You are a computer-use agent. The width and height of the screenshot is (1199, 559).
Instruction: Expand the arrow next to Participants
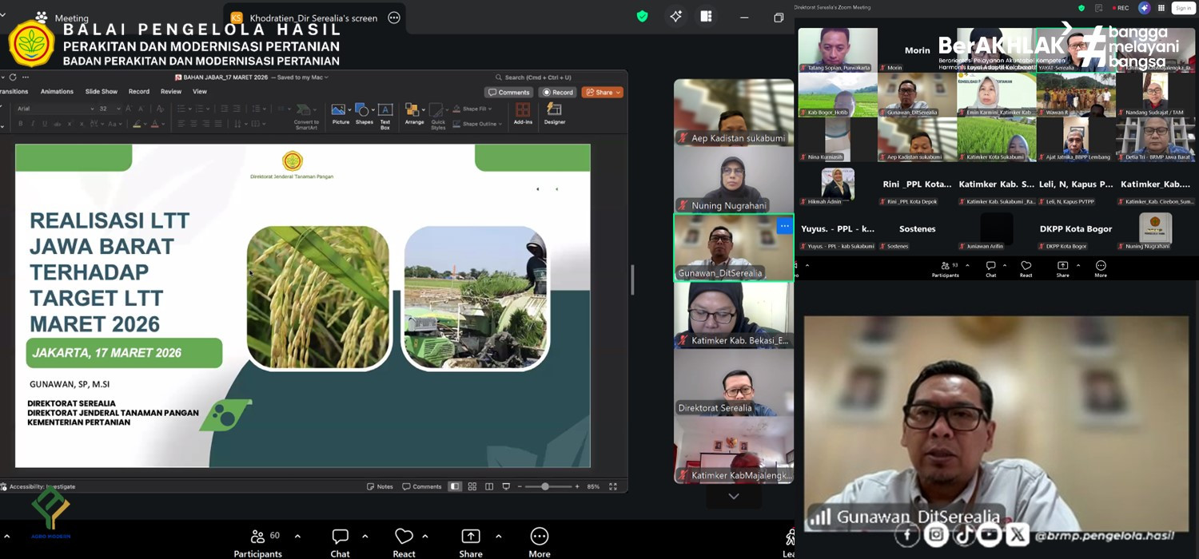click(297, 536)
